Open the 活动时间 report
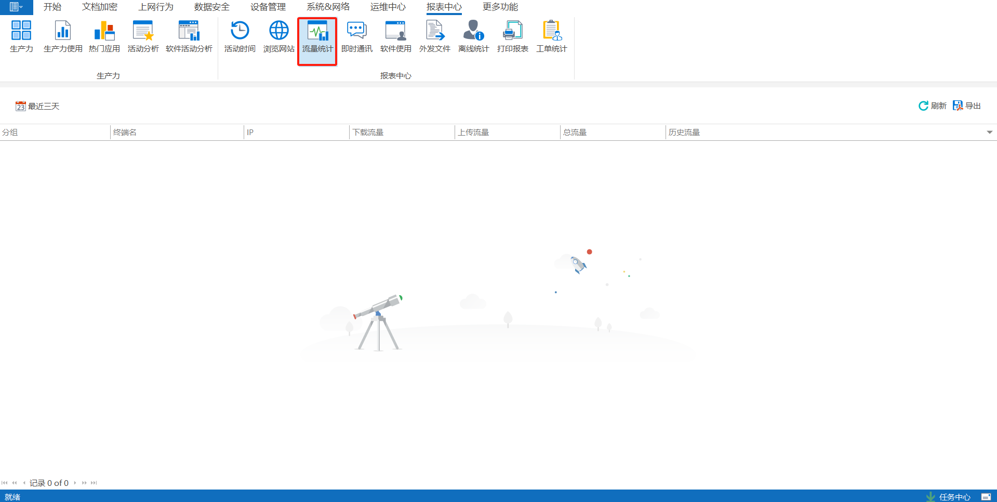The image size is (997, 502). coord(240,36)
